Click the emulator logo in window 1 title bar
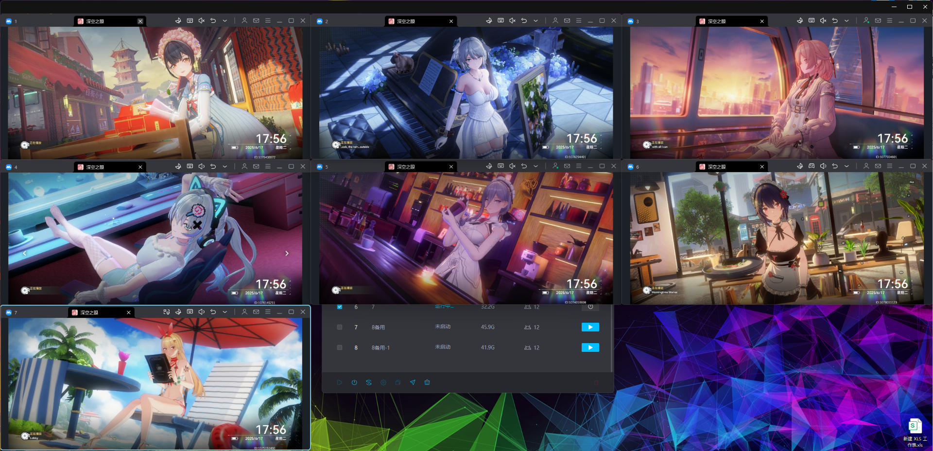 (x=9, y=21)
